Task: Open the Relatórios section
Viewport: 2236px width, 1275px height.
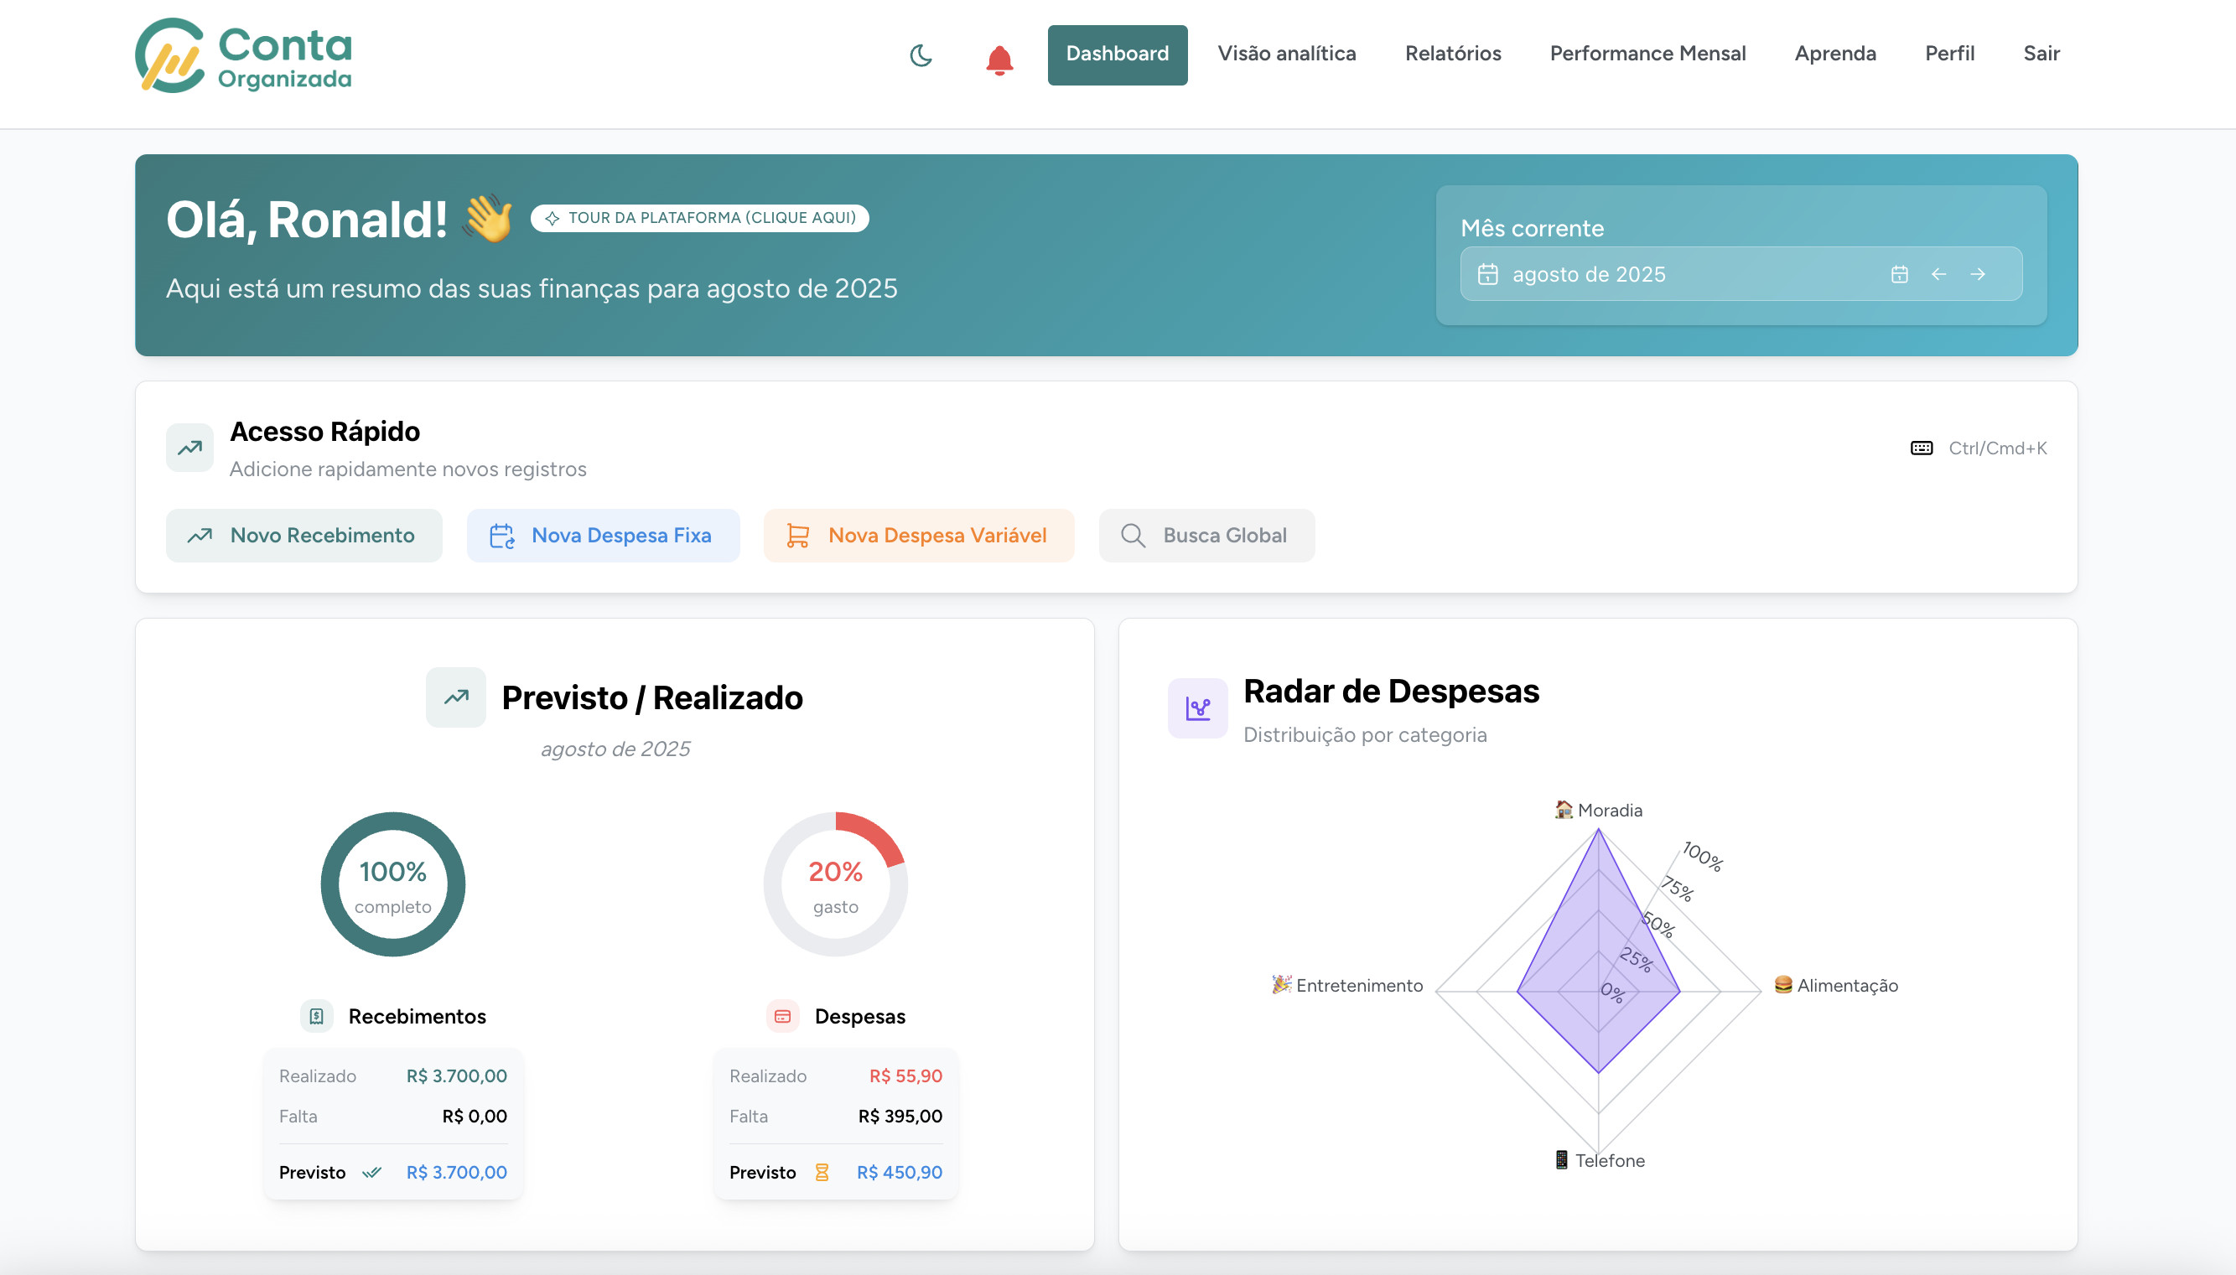Action: click(1452, 54)
